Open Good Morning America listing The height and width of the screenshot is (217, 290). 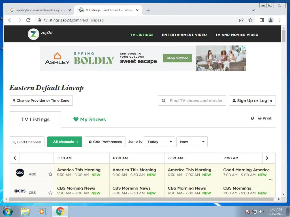pyautogui.click(x=248, y=173)
